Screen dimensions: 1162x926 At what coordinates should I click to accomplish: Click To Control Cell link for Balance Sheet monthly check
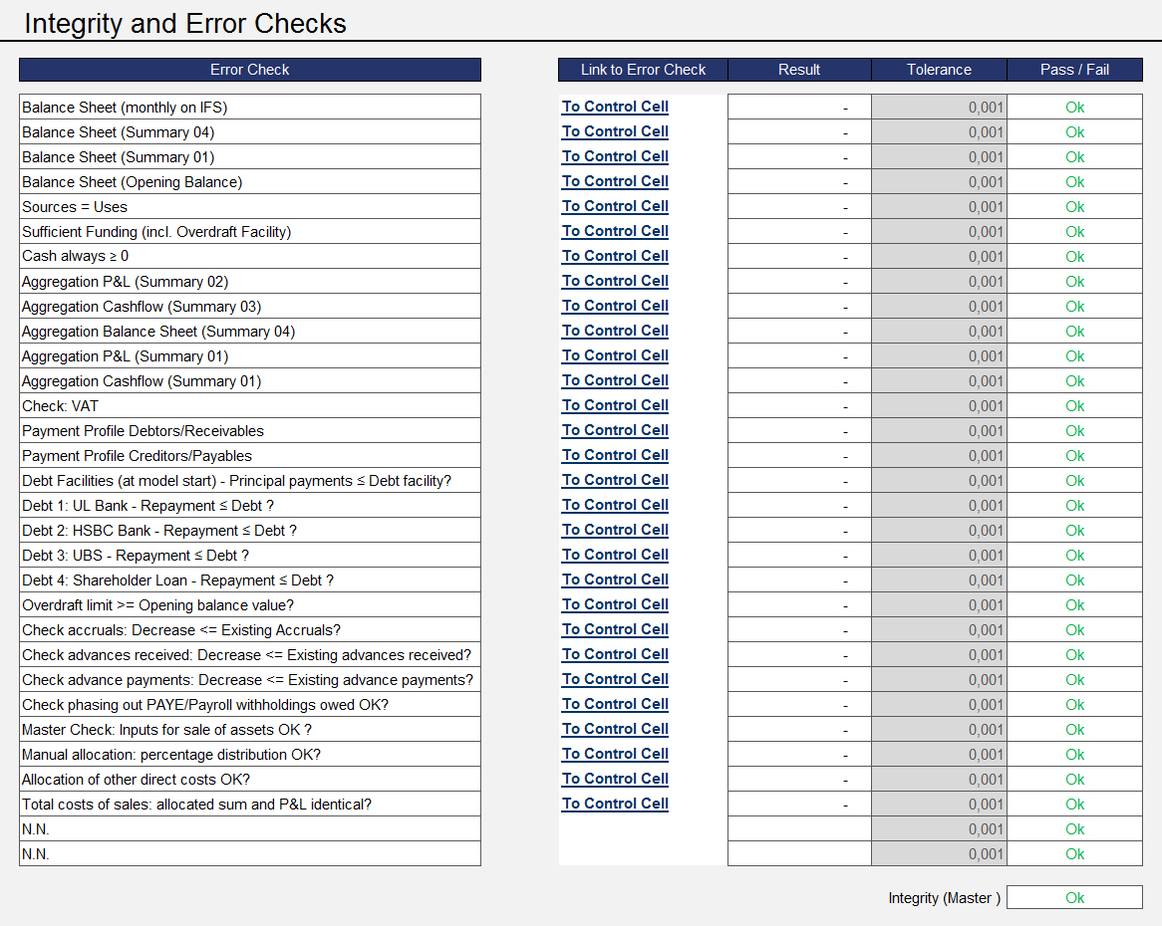[615, 107]
